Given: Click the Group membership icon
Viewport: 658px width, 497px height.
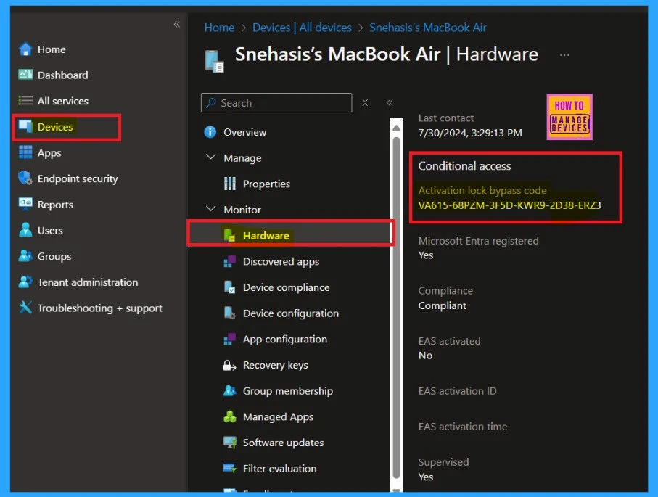Looking at the screenshot, I should tap(229, 391).
